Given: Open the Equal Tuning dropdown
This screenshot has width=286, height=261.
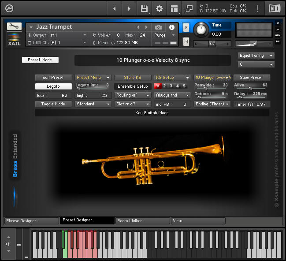Looking at the screenshot, I should pos(256,56).
